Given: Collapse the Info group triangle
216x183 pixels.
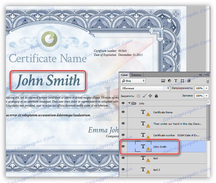Looking at the screenshot, I should (129, 103).
